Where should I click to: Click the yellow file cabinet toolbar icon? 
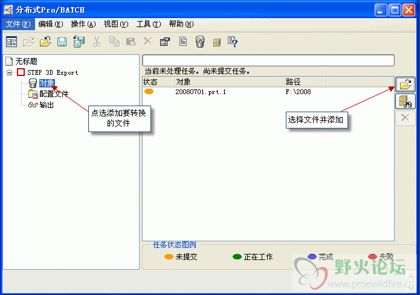click(x=217, y=42)
